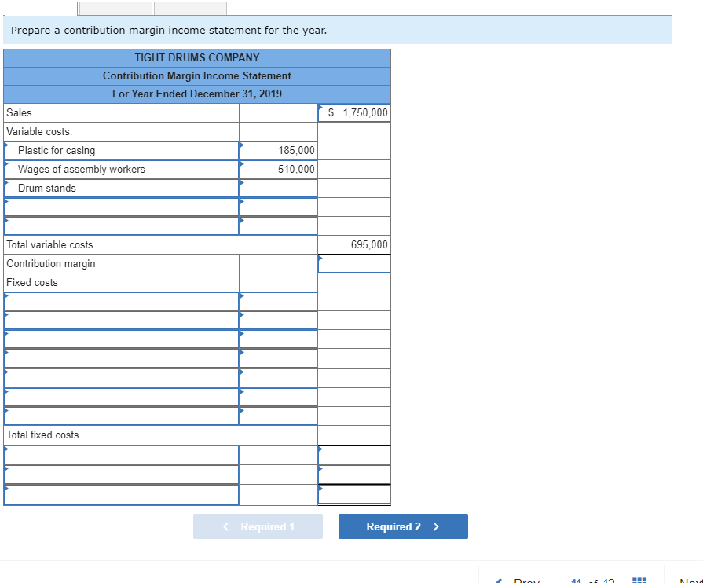Open the Wages of assembly workers dropdown

(121, 169)
